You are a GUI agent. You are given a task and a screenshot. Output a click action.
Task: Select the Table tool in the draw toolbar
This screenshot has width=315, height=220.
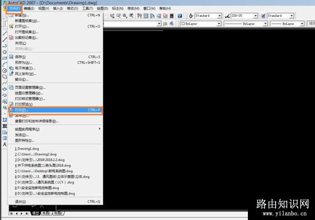(4, 138)
